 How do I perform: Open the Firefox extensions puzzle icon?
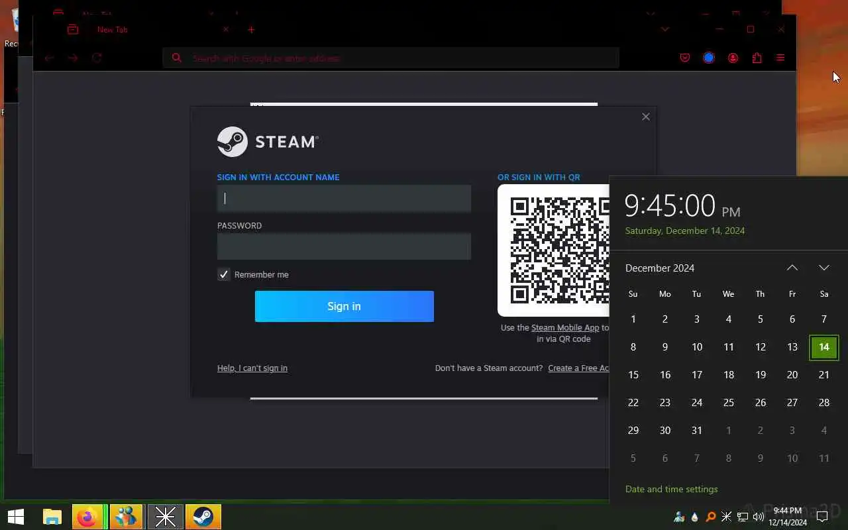tap(757, 58)
